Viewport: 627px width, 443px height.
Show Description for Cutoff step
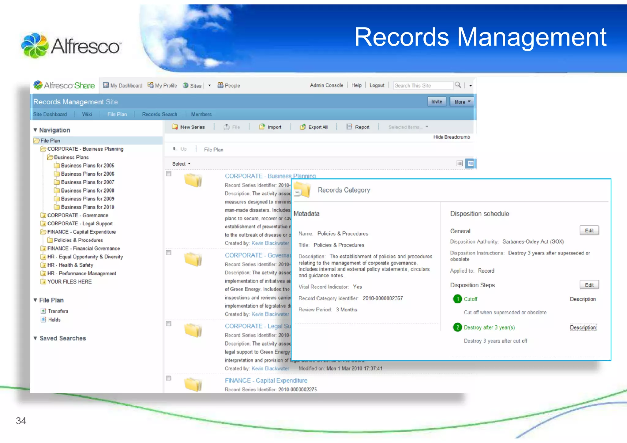[583, 299]
